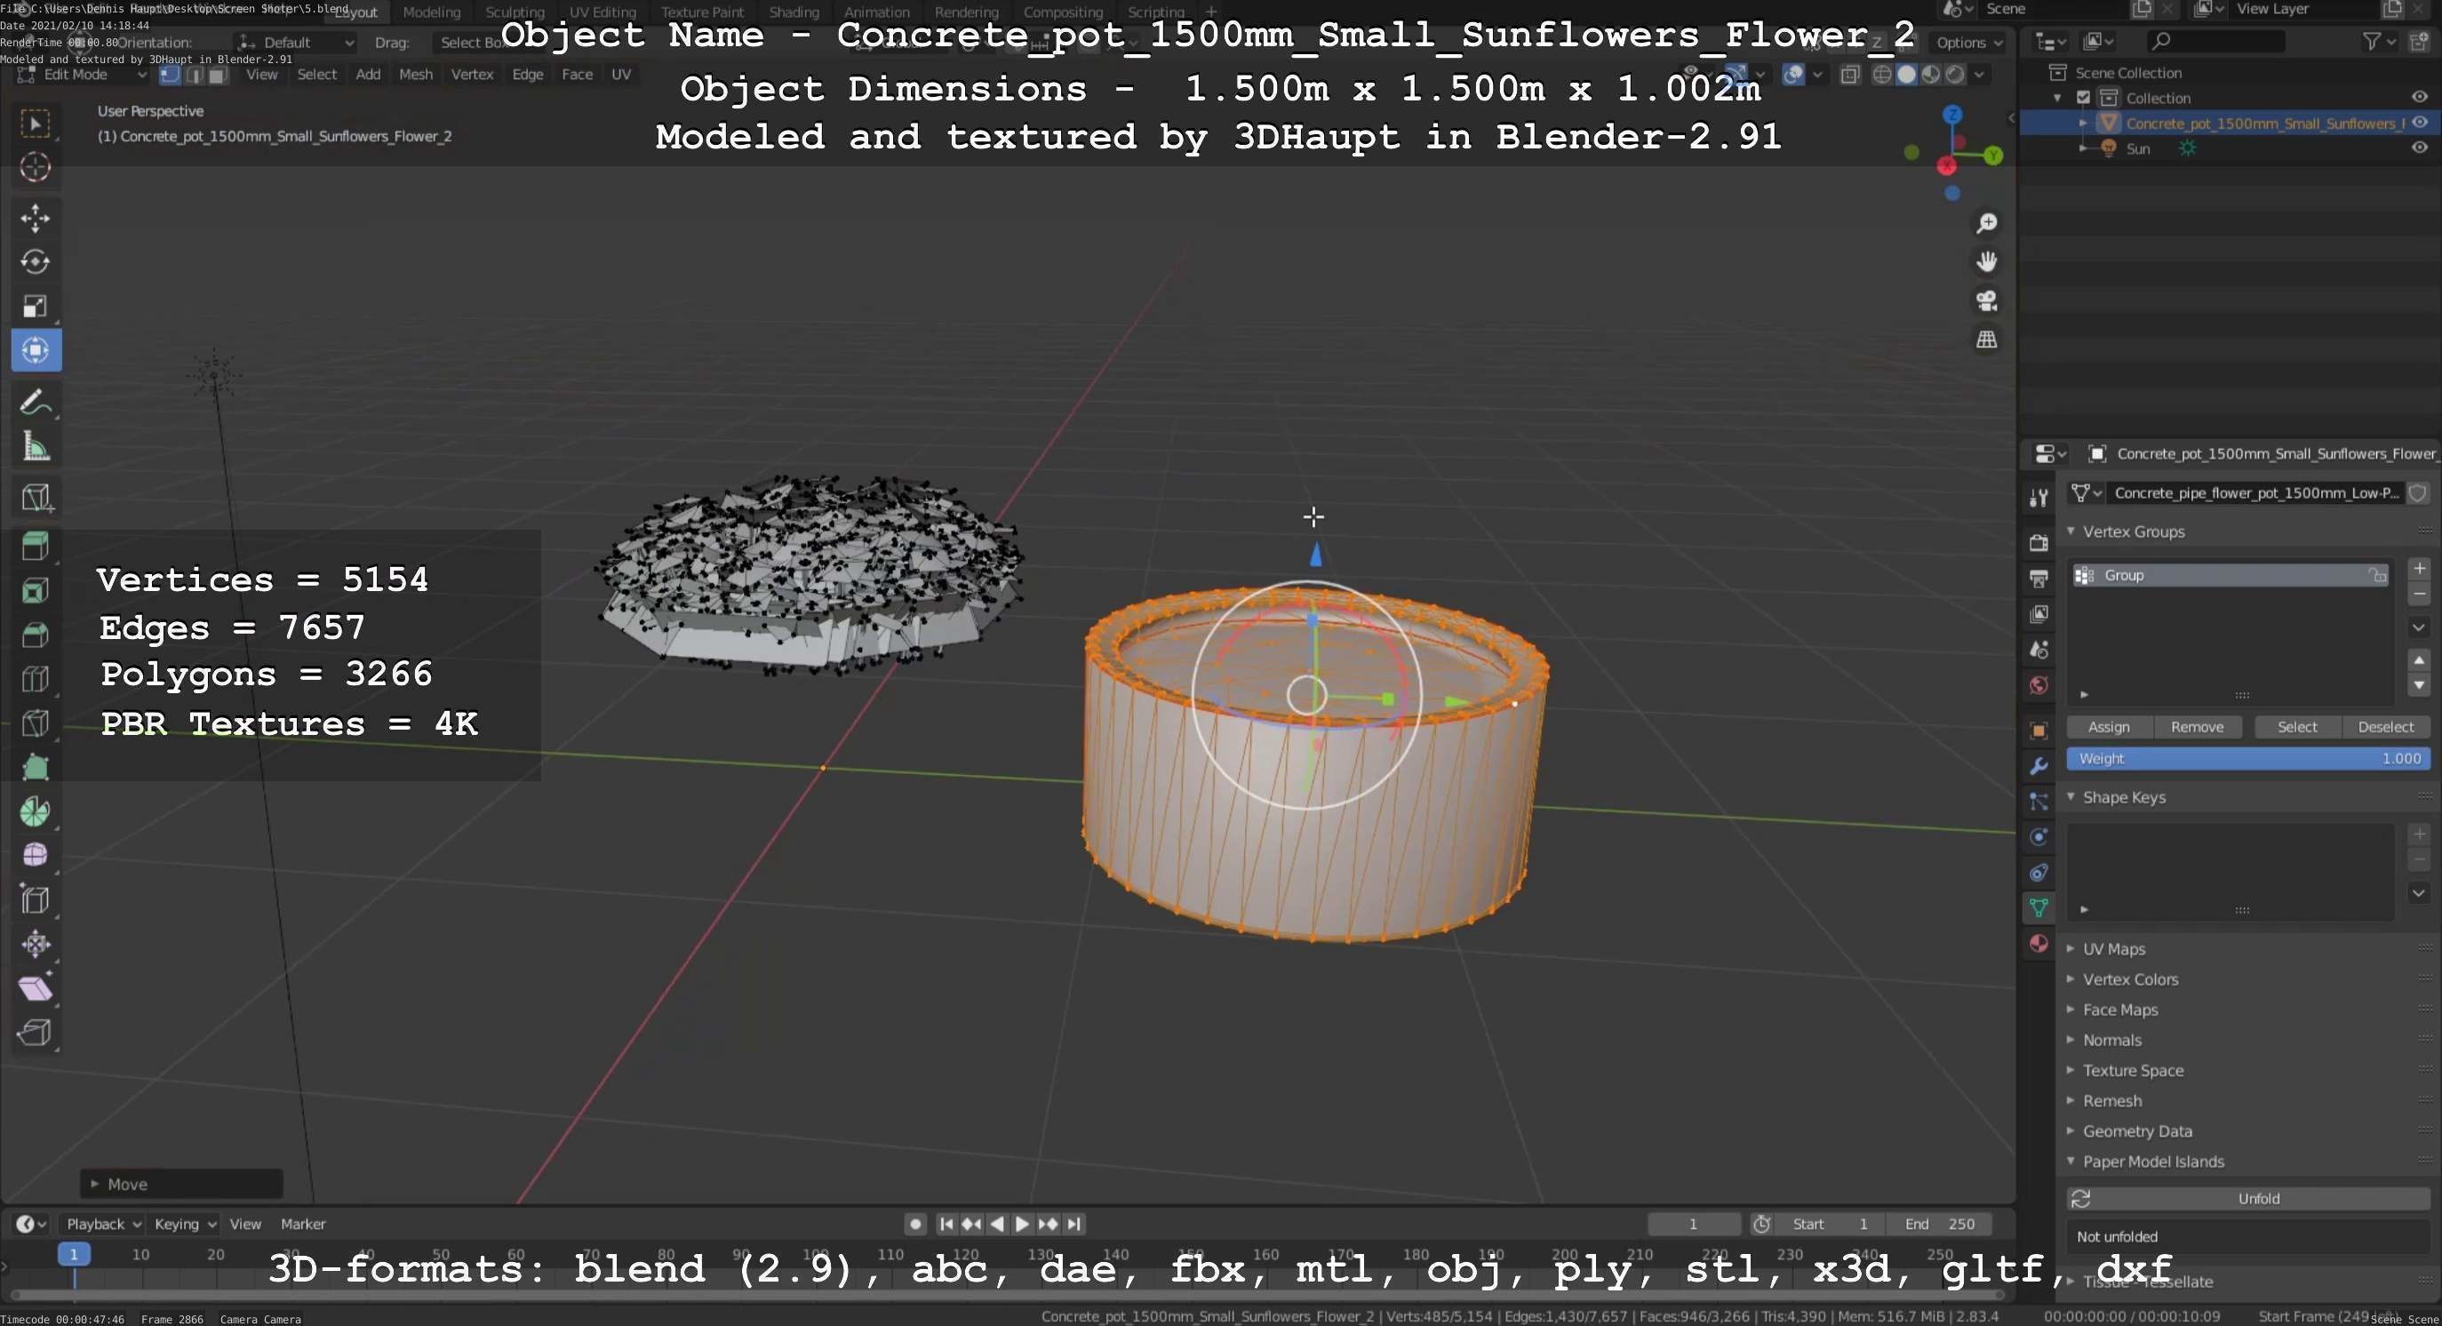This screenshot has height=1326, width=2442.
Task: Open the Edit Mode dropdown
Action: click(83, 75)
